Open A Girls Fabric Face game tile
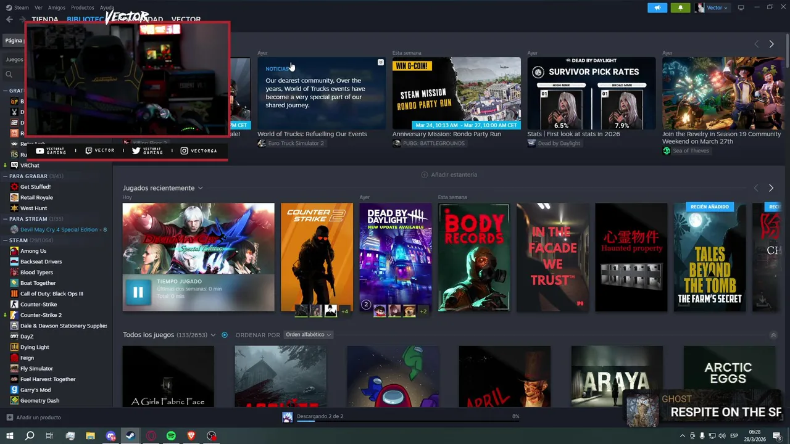The image size is (790, 444). 168,376
